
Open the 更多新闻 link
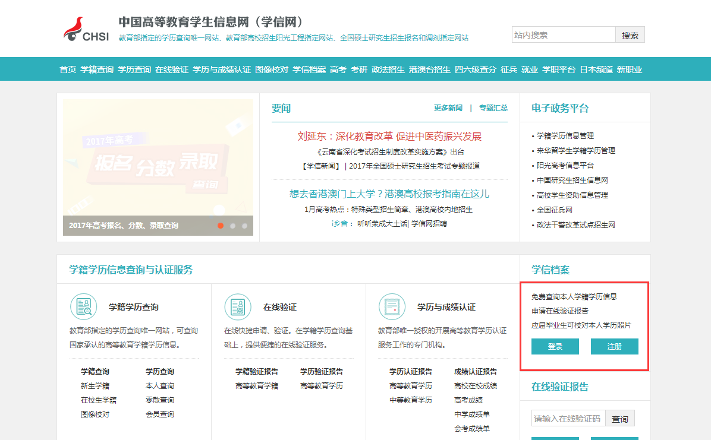coord(448,108)
